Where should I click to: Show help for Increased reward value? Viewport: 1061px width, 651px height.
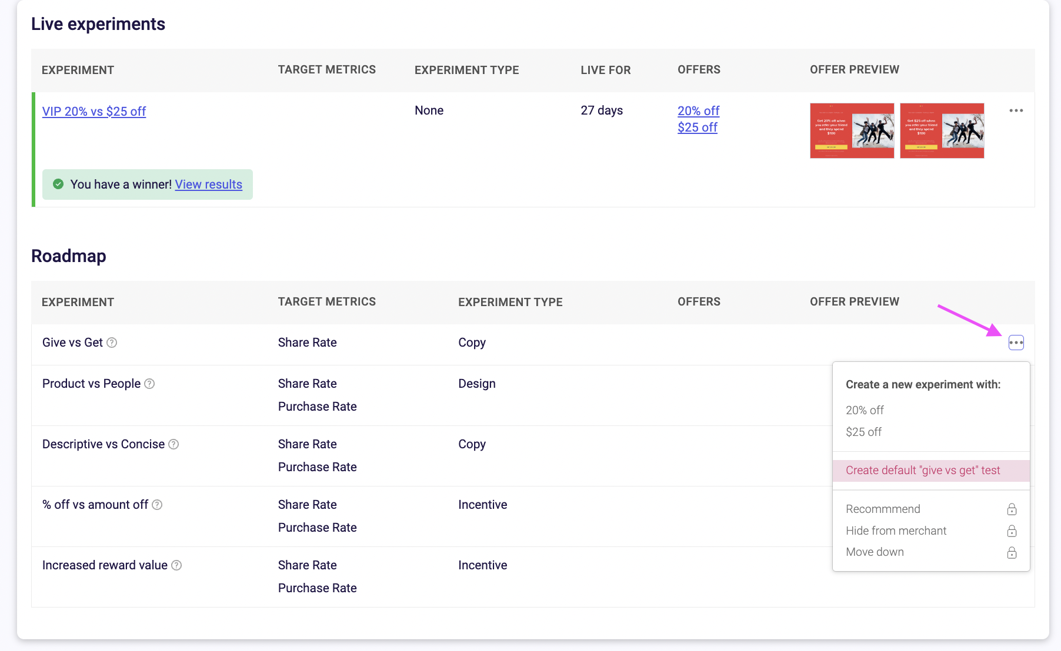click(x=176, y=565)
